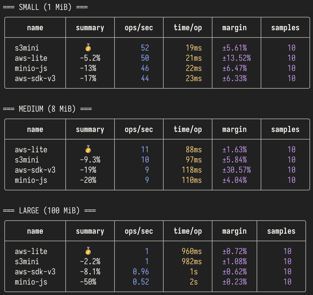This screenshot has height=295, width=313.
Task: Select the 982ms time/op value
Action: (192, 262)
